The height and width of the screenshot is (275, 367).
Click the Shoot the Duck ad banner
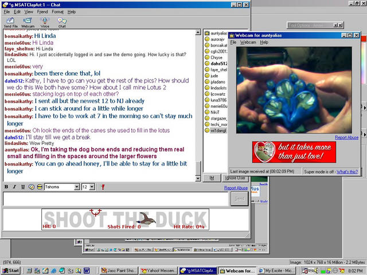[x=125, y=219]
